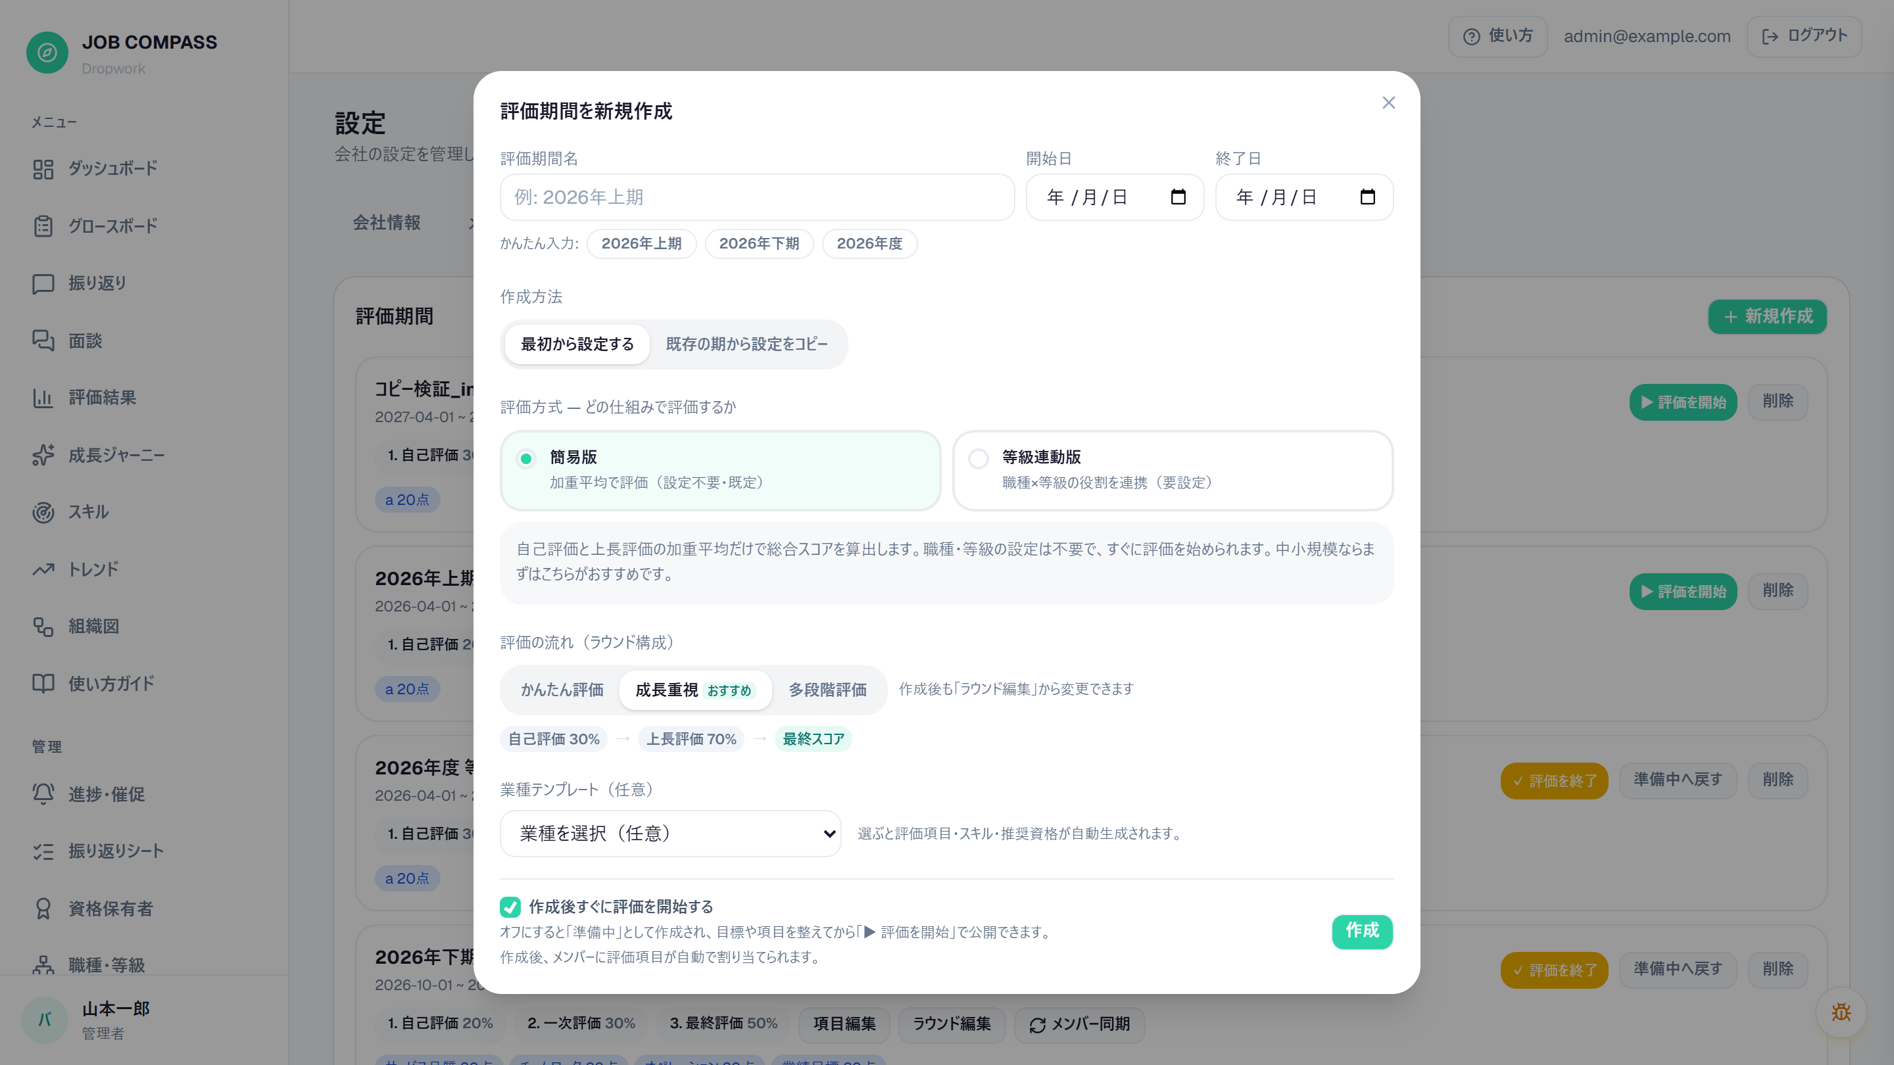
Task: Click 削除 on the 2026年上期 row
Action: pos(1778,591)
